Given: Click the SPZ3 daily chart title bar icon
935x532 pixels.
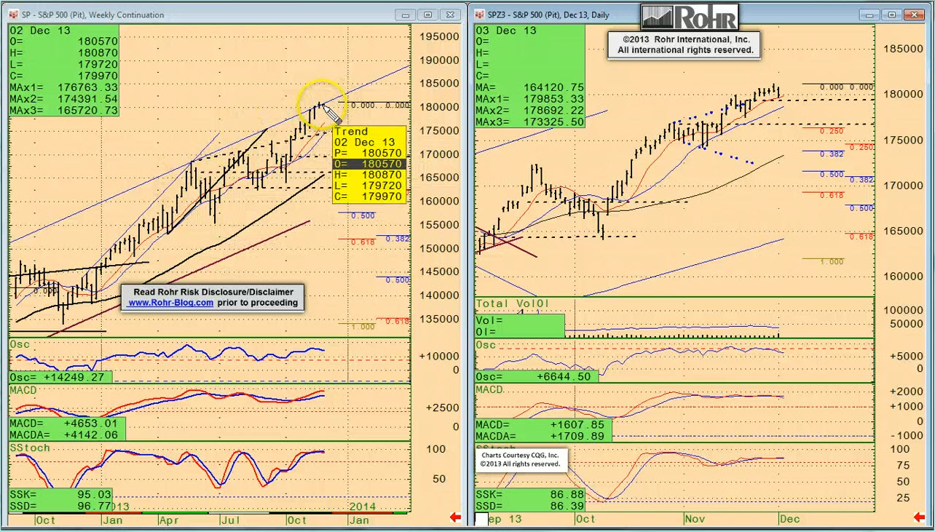Looking at the screenshot, I should click(480, 15).
